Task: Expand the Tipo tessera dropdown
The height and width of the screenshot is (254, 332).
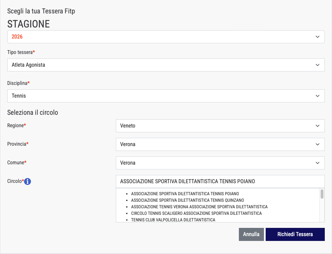Action: (166, 65)
